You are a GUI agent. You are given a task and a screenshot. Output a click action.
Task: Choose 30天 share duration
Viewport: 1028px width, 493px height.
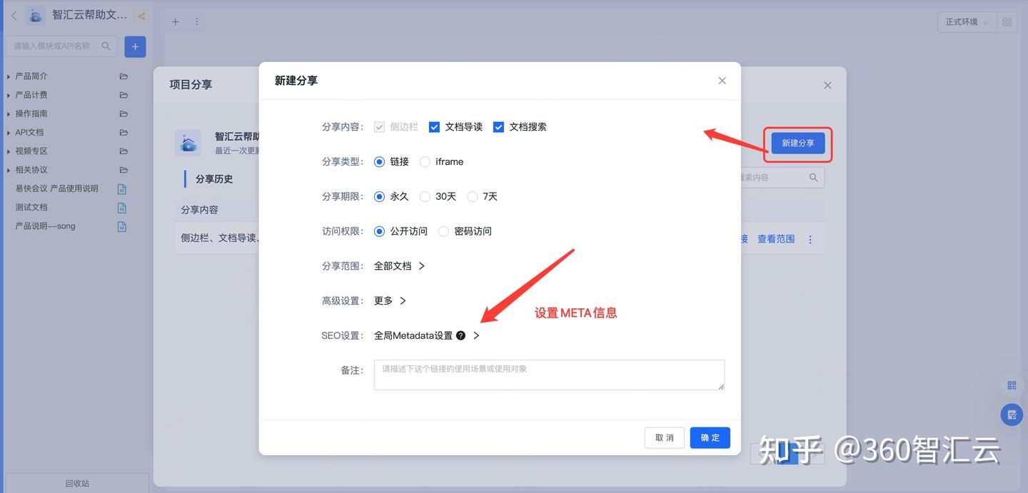pyautogui.click(x=425, y=197)
